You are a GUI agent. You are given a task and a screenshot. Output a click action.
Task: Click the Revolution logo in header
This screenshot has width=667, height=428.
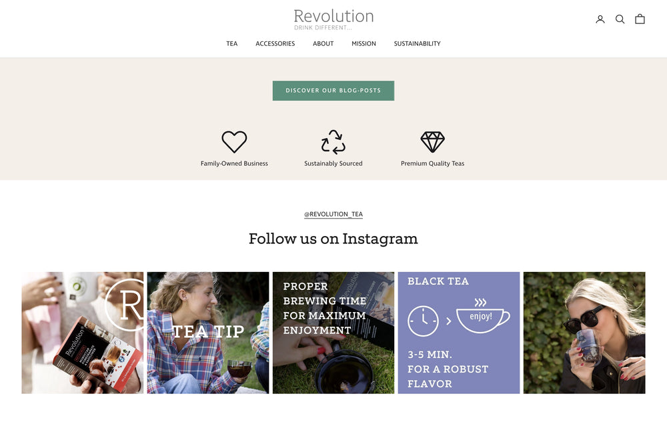[x=333, y=19]
